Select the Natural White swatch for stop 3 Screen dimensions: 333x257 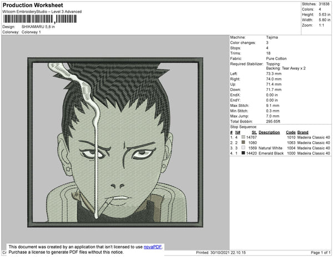tap(243, 148)
